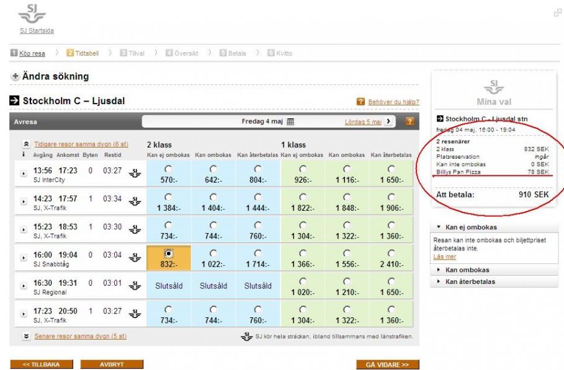Open the calendar icon next to Fredag 4 maj
Viewport: 564px width, 370px height.
point(290,121)
